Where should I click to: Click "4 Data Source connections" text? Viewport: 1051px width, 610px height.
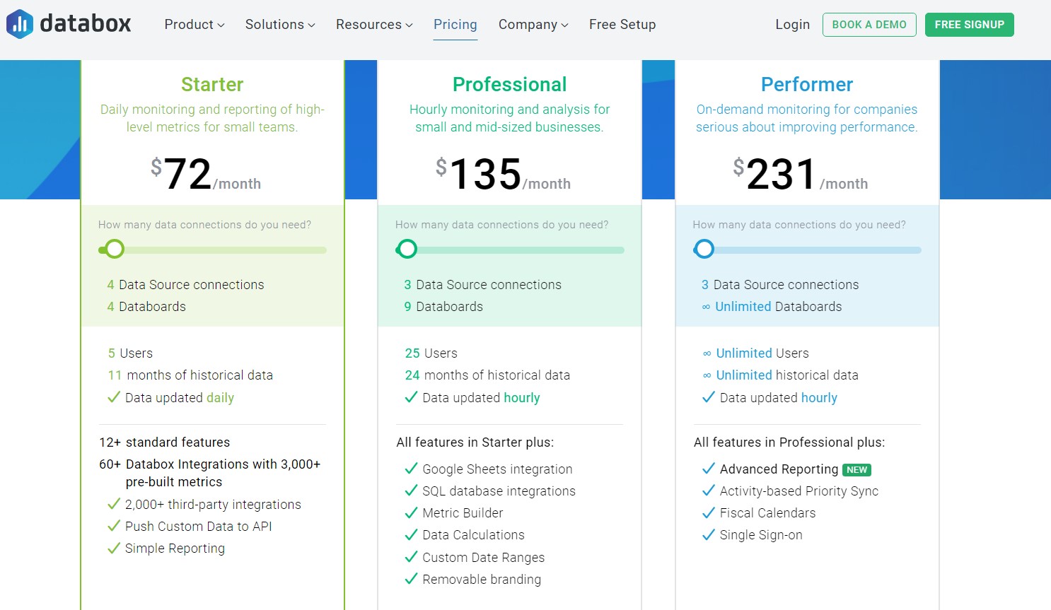(185, 285)
